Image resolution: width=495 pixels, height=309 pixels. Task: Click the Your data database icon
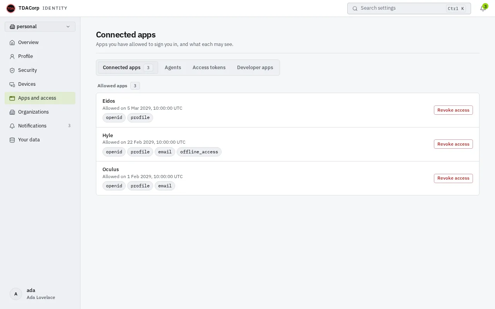click(x=12, y=140)
